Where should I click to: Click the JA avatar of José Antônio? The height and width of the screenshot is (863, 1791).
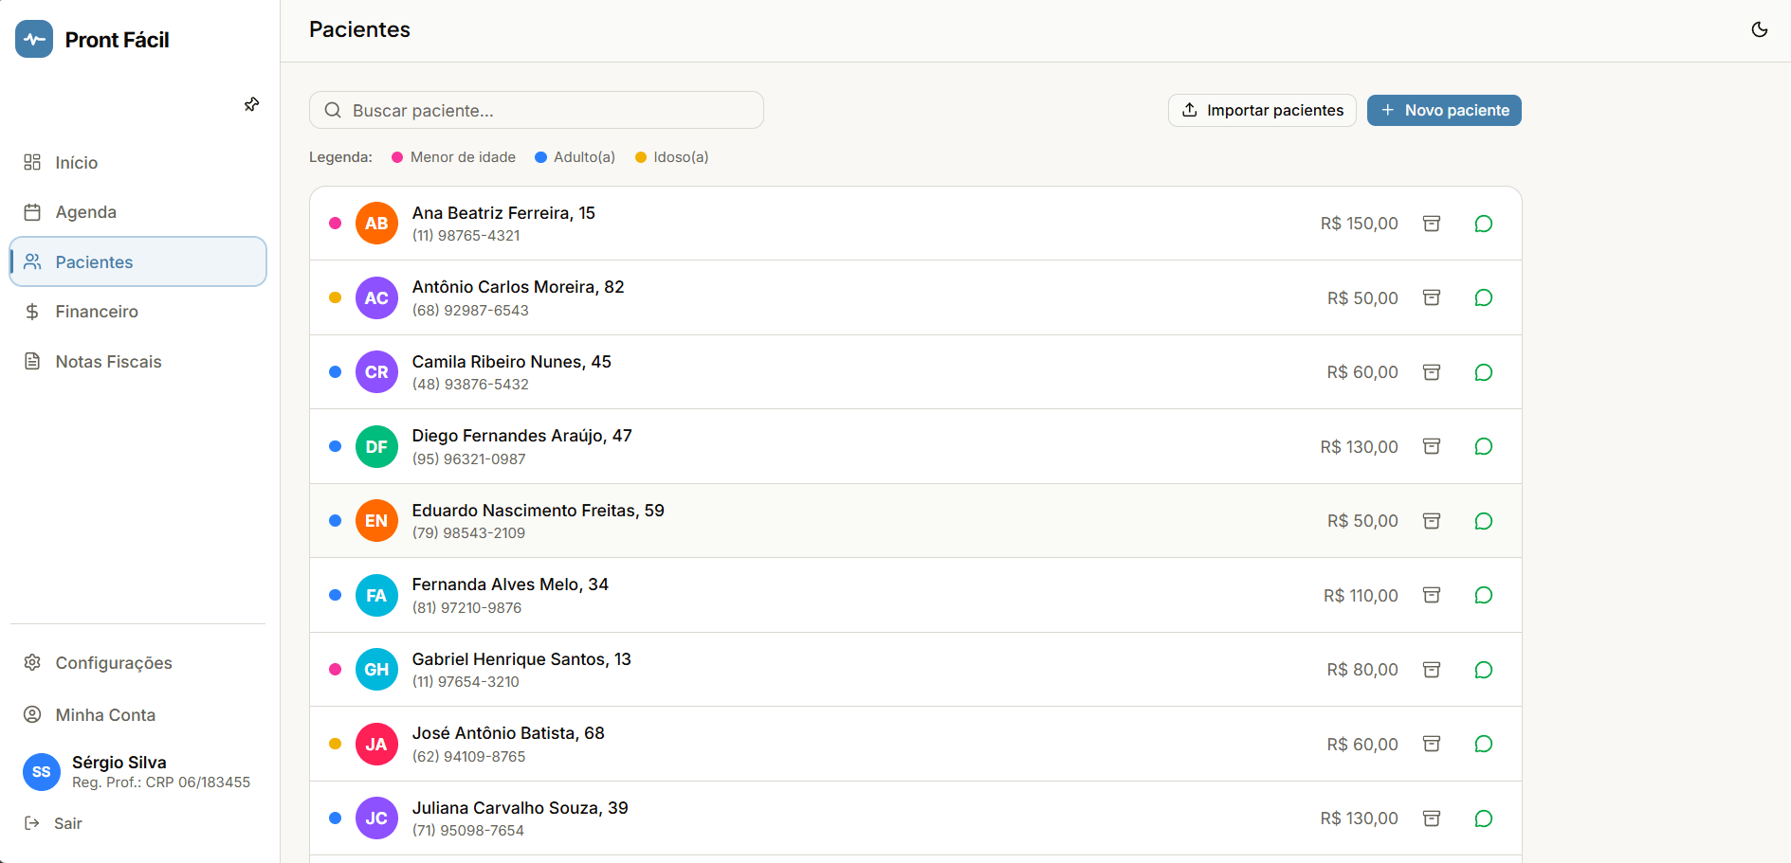point(376,744)
